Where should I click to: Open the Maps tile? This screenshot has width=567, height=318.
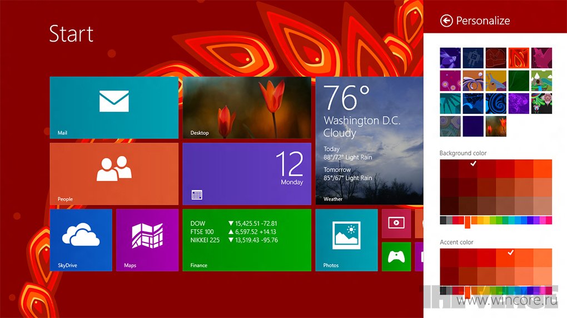pyautogui.click(x=147, y=240)
